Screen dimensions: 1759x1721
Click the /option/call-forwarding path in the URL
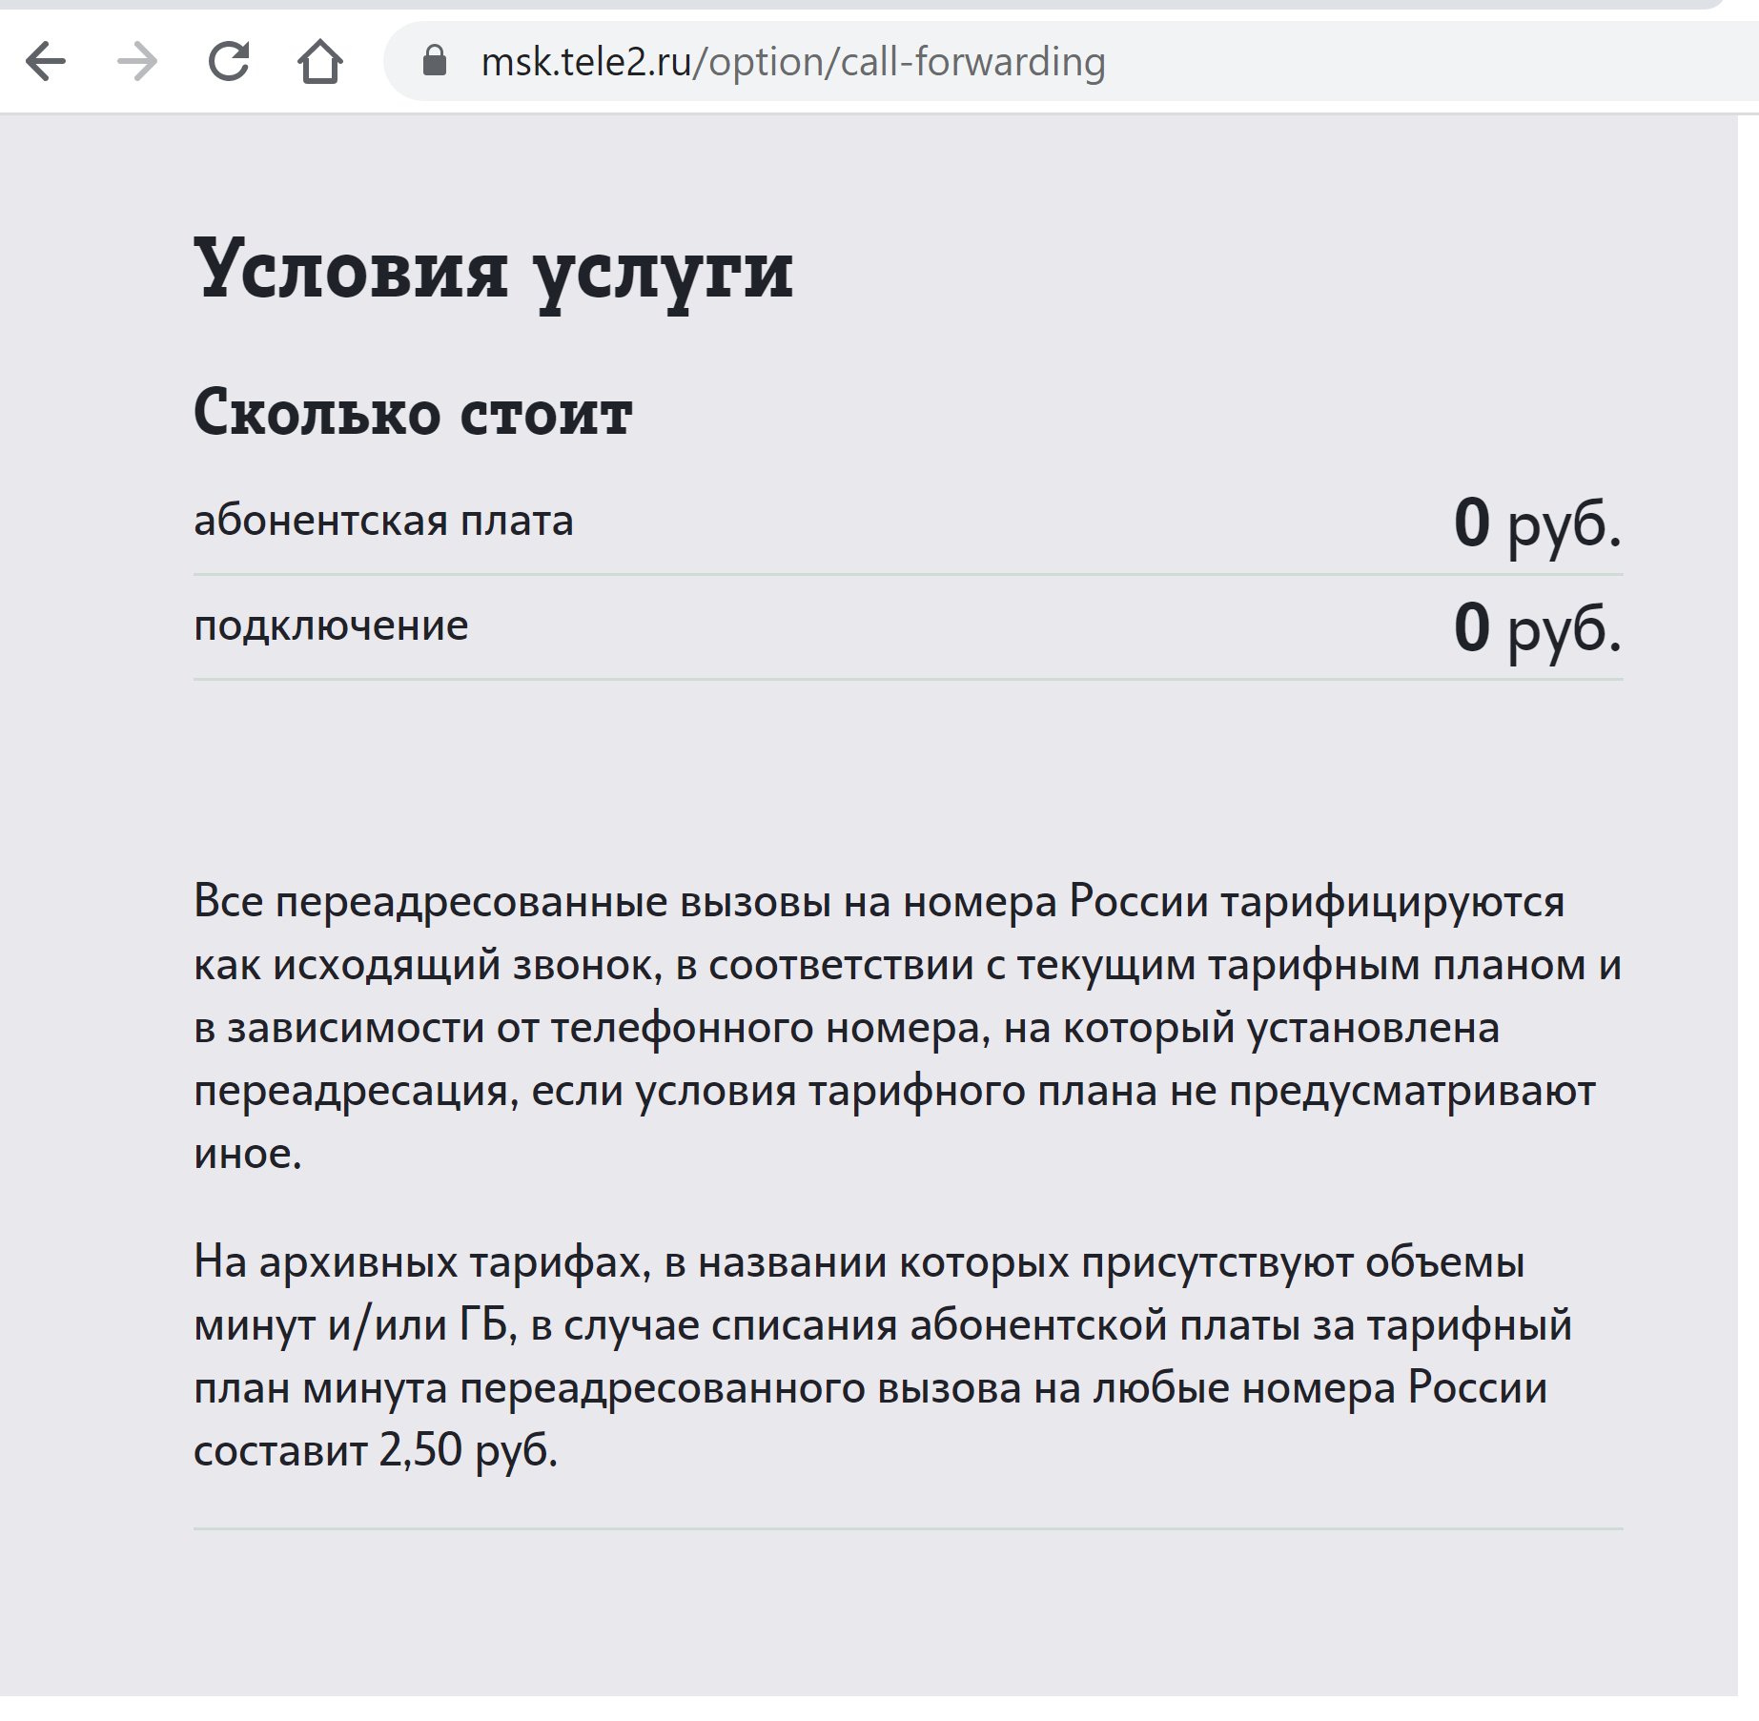[900, 63]
